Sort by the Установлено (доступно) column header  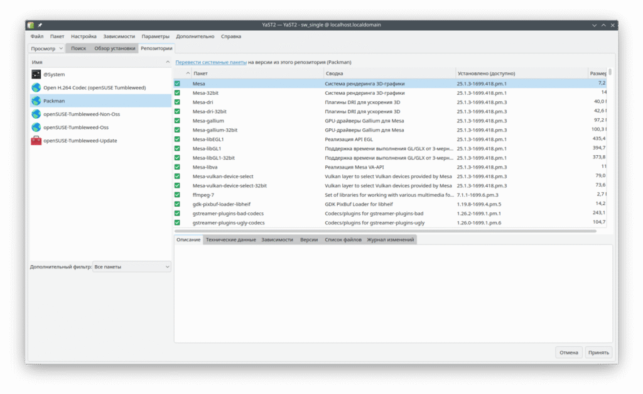(522, 74)
